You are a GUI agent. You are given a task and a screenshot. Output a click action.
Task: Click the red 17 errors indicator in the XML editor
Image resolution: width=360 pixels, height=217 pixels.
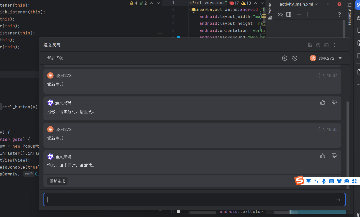pyautogui.click(x=234, y=3)
